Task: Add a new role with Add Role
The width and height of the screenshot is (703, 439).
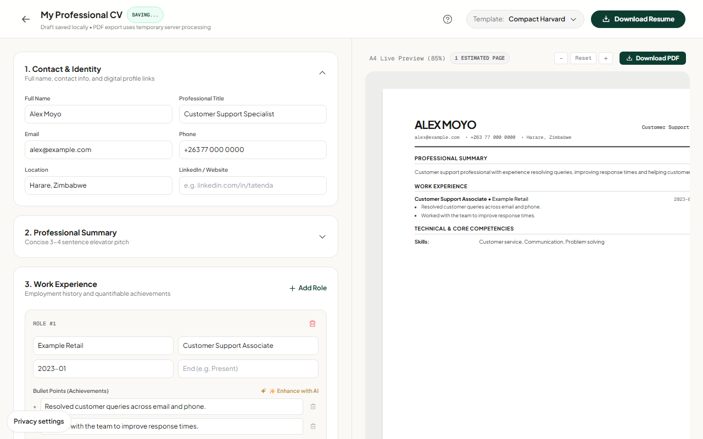Action: click(x=308, y=288)
